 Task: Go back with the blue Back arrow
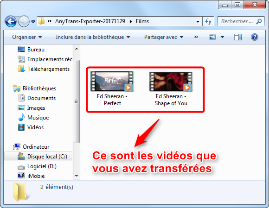pos(11,22)
